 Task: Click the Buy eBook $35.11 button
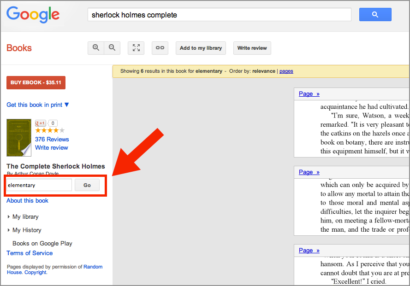tap(36, 82)
